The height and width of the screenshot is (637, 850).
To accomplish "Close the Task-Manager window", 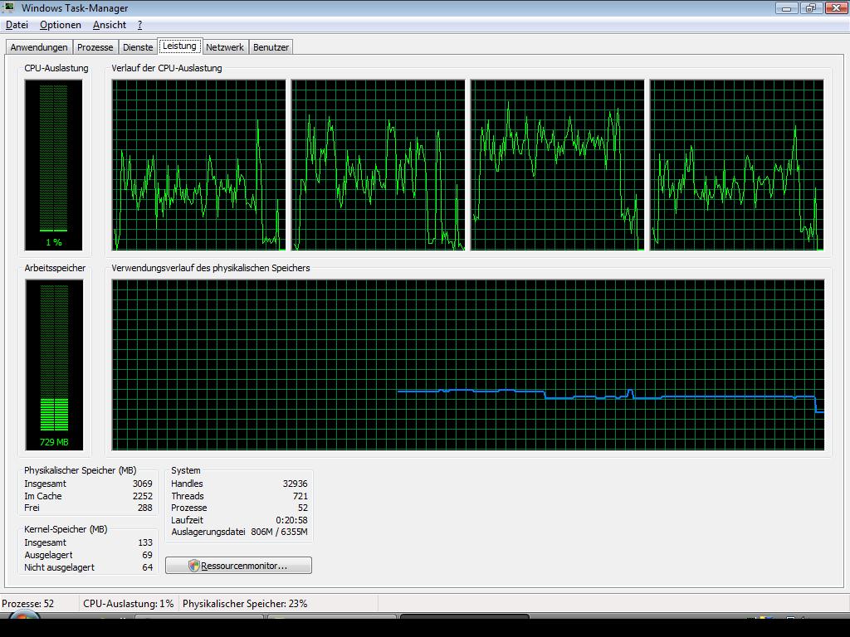I will point(836,8).
